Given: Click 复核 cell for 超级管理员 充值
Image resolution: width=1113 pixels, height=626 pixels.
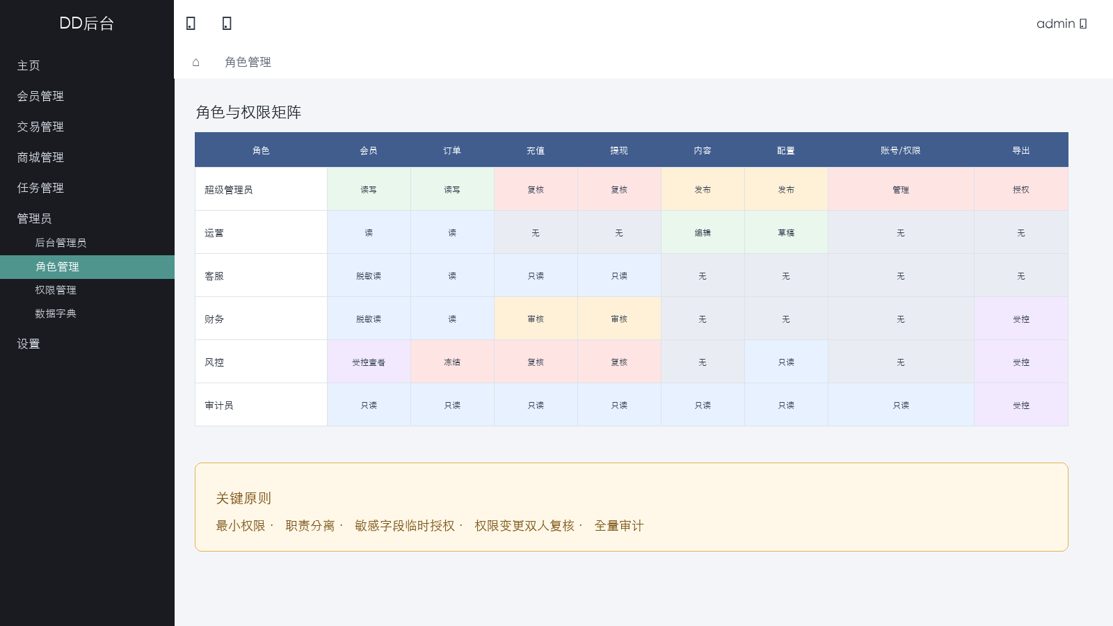Looking at the screenshot, I should pyautogui.click(x=536, y=189).
